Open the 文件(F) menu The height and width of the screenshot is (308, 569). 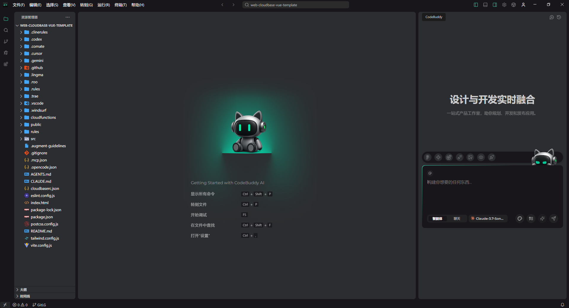click(x=19, y=5)
